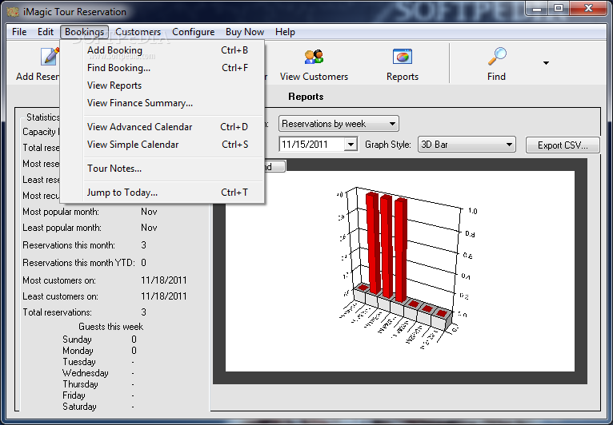This screenshot has height=425, width=613.
Task: Open the Customers menu
Action: point(138,32)
